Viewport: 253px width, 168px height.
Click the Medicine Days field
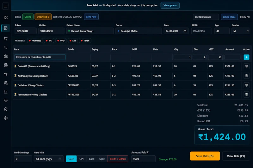point(23,159)
